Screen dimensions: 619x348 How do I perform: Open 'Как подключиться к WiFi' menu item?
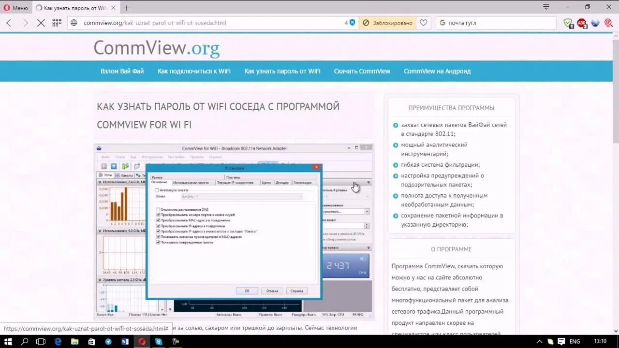[x=194, y=71]
